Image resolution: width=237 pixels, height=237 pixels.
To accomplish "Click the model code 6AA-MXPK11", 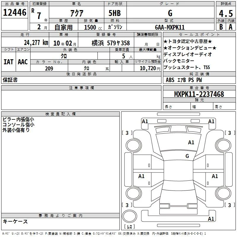I will coord(170,27).
